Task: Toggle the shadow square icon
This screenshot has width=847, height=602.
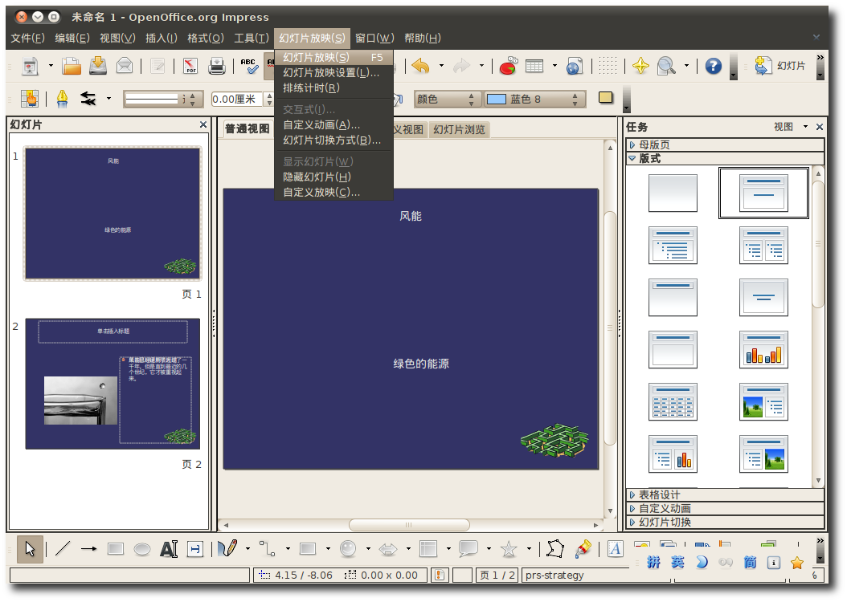Action: pyautogui.click(x=606, y=98)
